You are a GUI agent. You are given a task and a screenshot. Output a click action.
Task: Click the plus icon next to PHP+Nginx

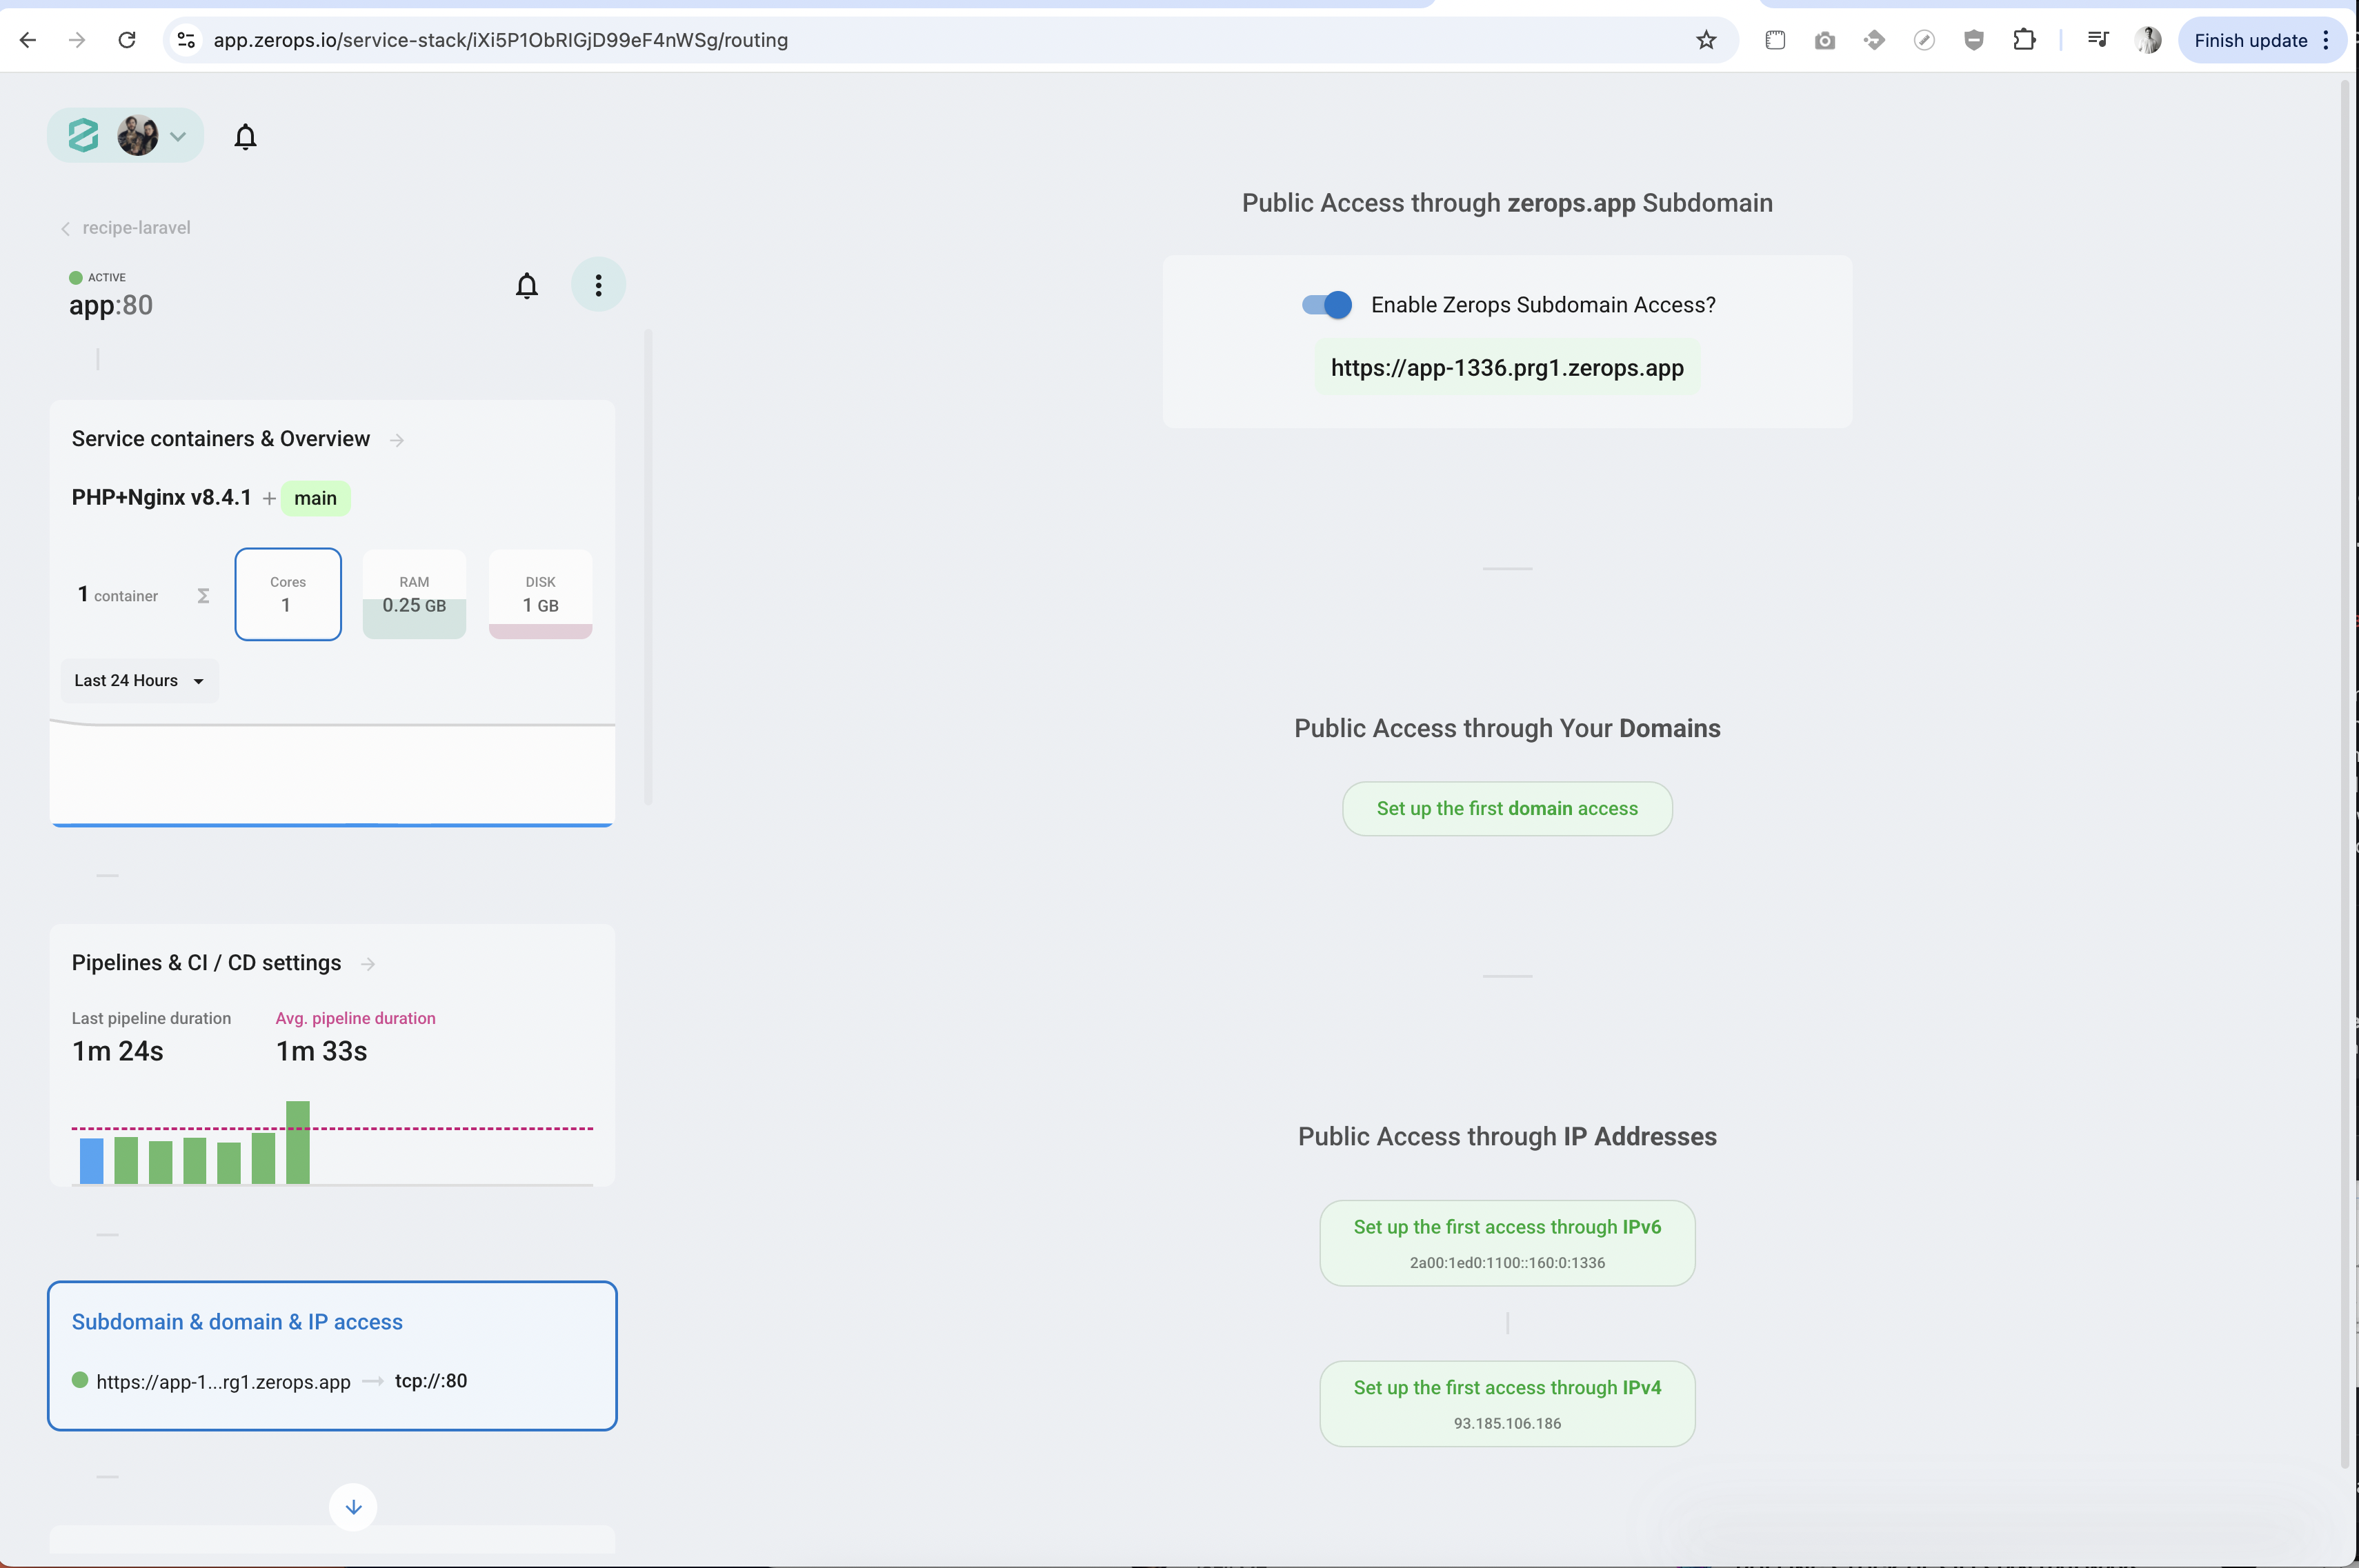coord(269,498)
